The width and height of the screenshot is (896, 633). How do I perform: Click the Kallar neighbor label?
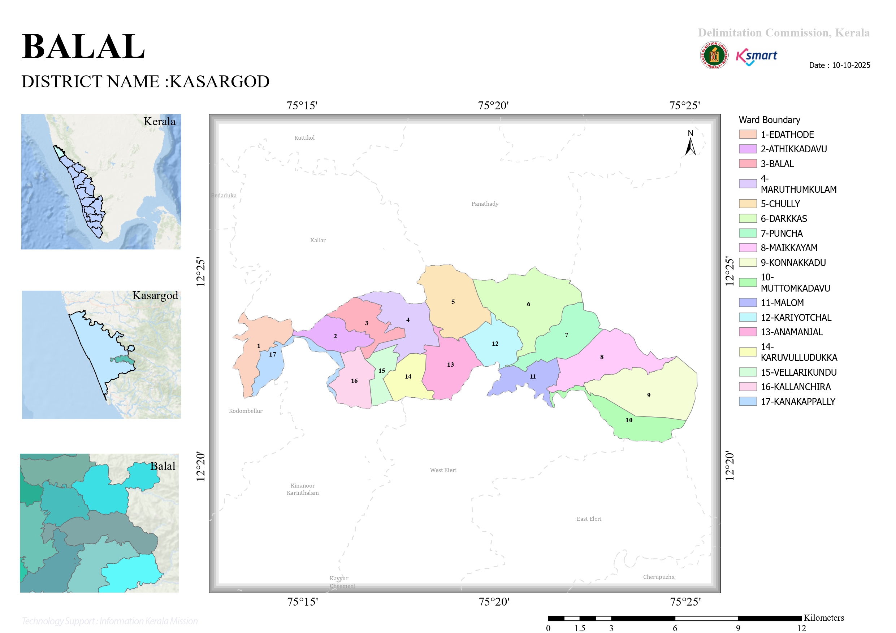[318, 240]
